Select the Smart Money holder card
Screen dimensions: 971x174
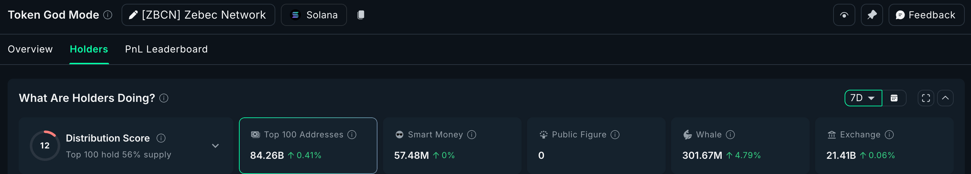pyautogui.click(x=452, y=145)
